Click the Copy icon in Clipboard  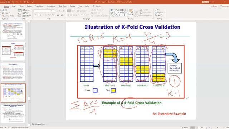click(3, 13)
